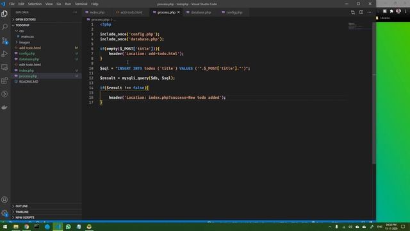
Task: Open the Source Control view
Action: (4, 40)
